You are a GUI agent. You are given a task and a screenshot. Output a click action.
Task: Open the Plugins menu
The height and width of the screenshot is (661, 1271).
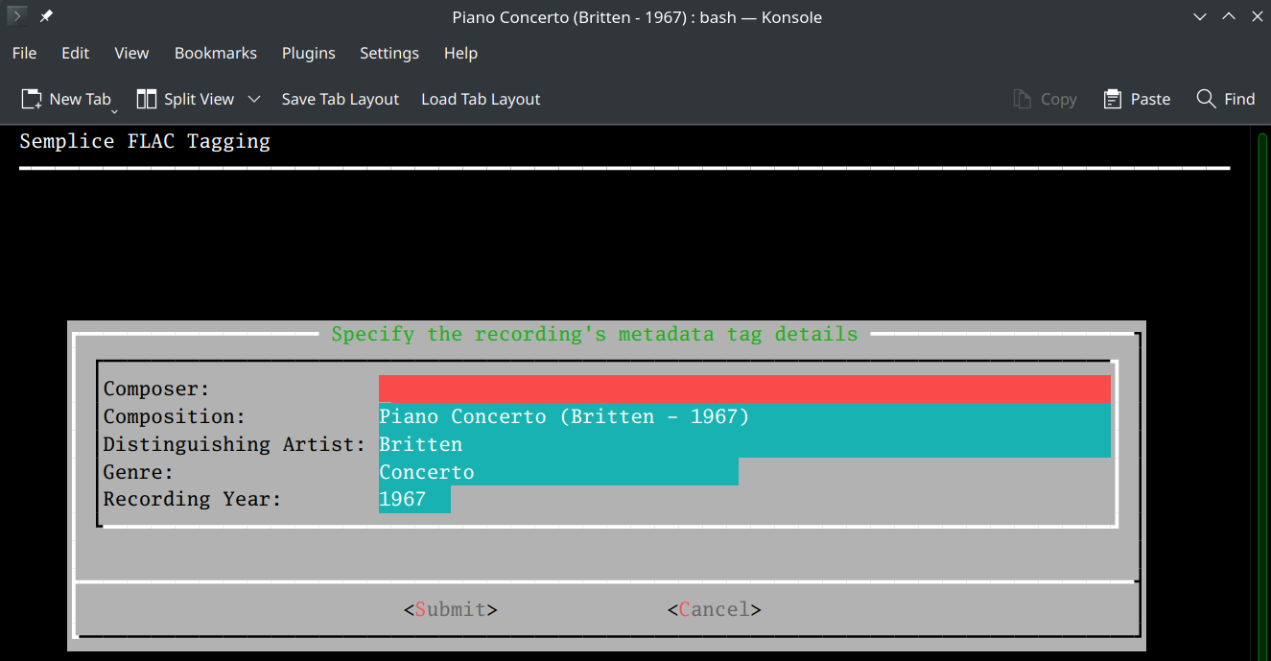[308, 53]
